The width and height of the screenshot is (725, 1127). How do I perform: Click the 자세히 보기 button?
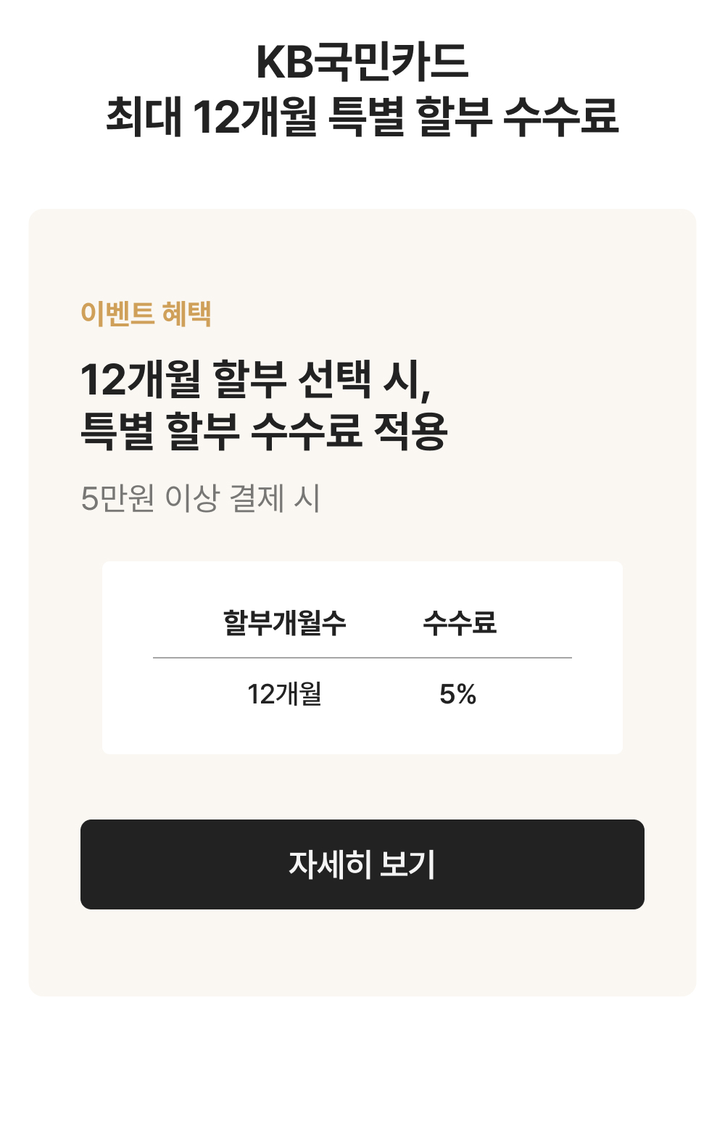[362, 864]
